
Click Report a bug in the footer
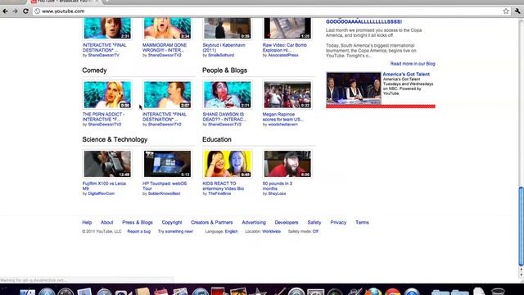pyautogui.click(x=139, y=231)
